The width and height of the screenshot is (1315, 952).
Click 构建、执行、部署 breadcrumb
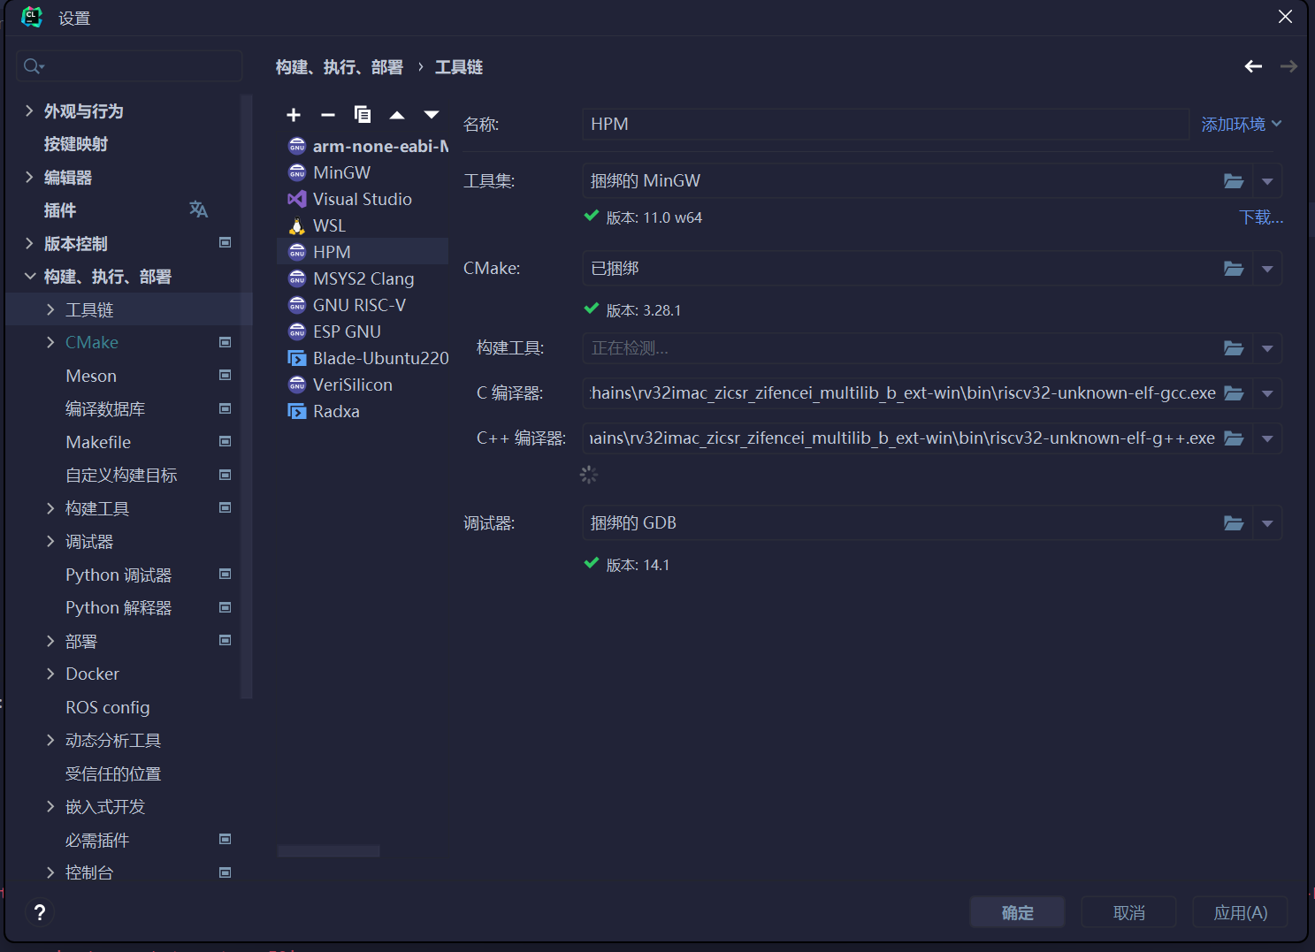(339, 67)
